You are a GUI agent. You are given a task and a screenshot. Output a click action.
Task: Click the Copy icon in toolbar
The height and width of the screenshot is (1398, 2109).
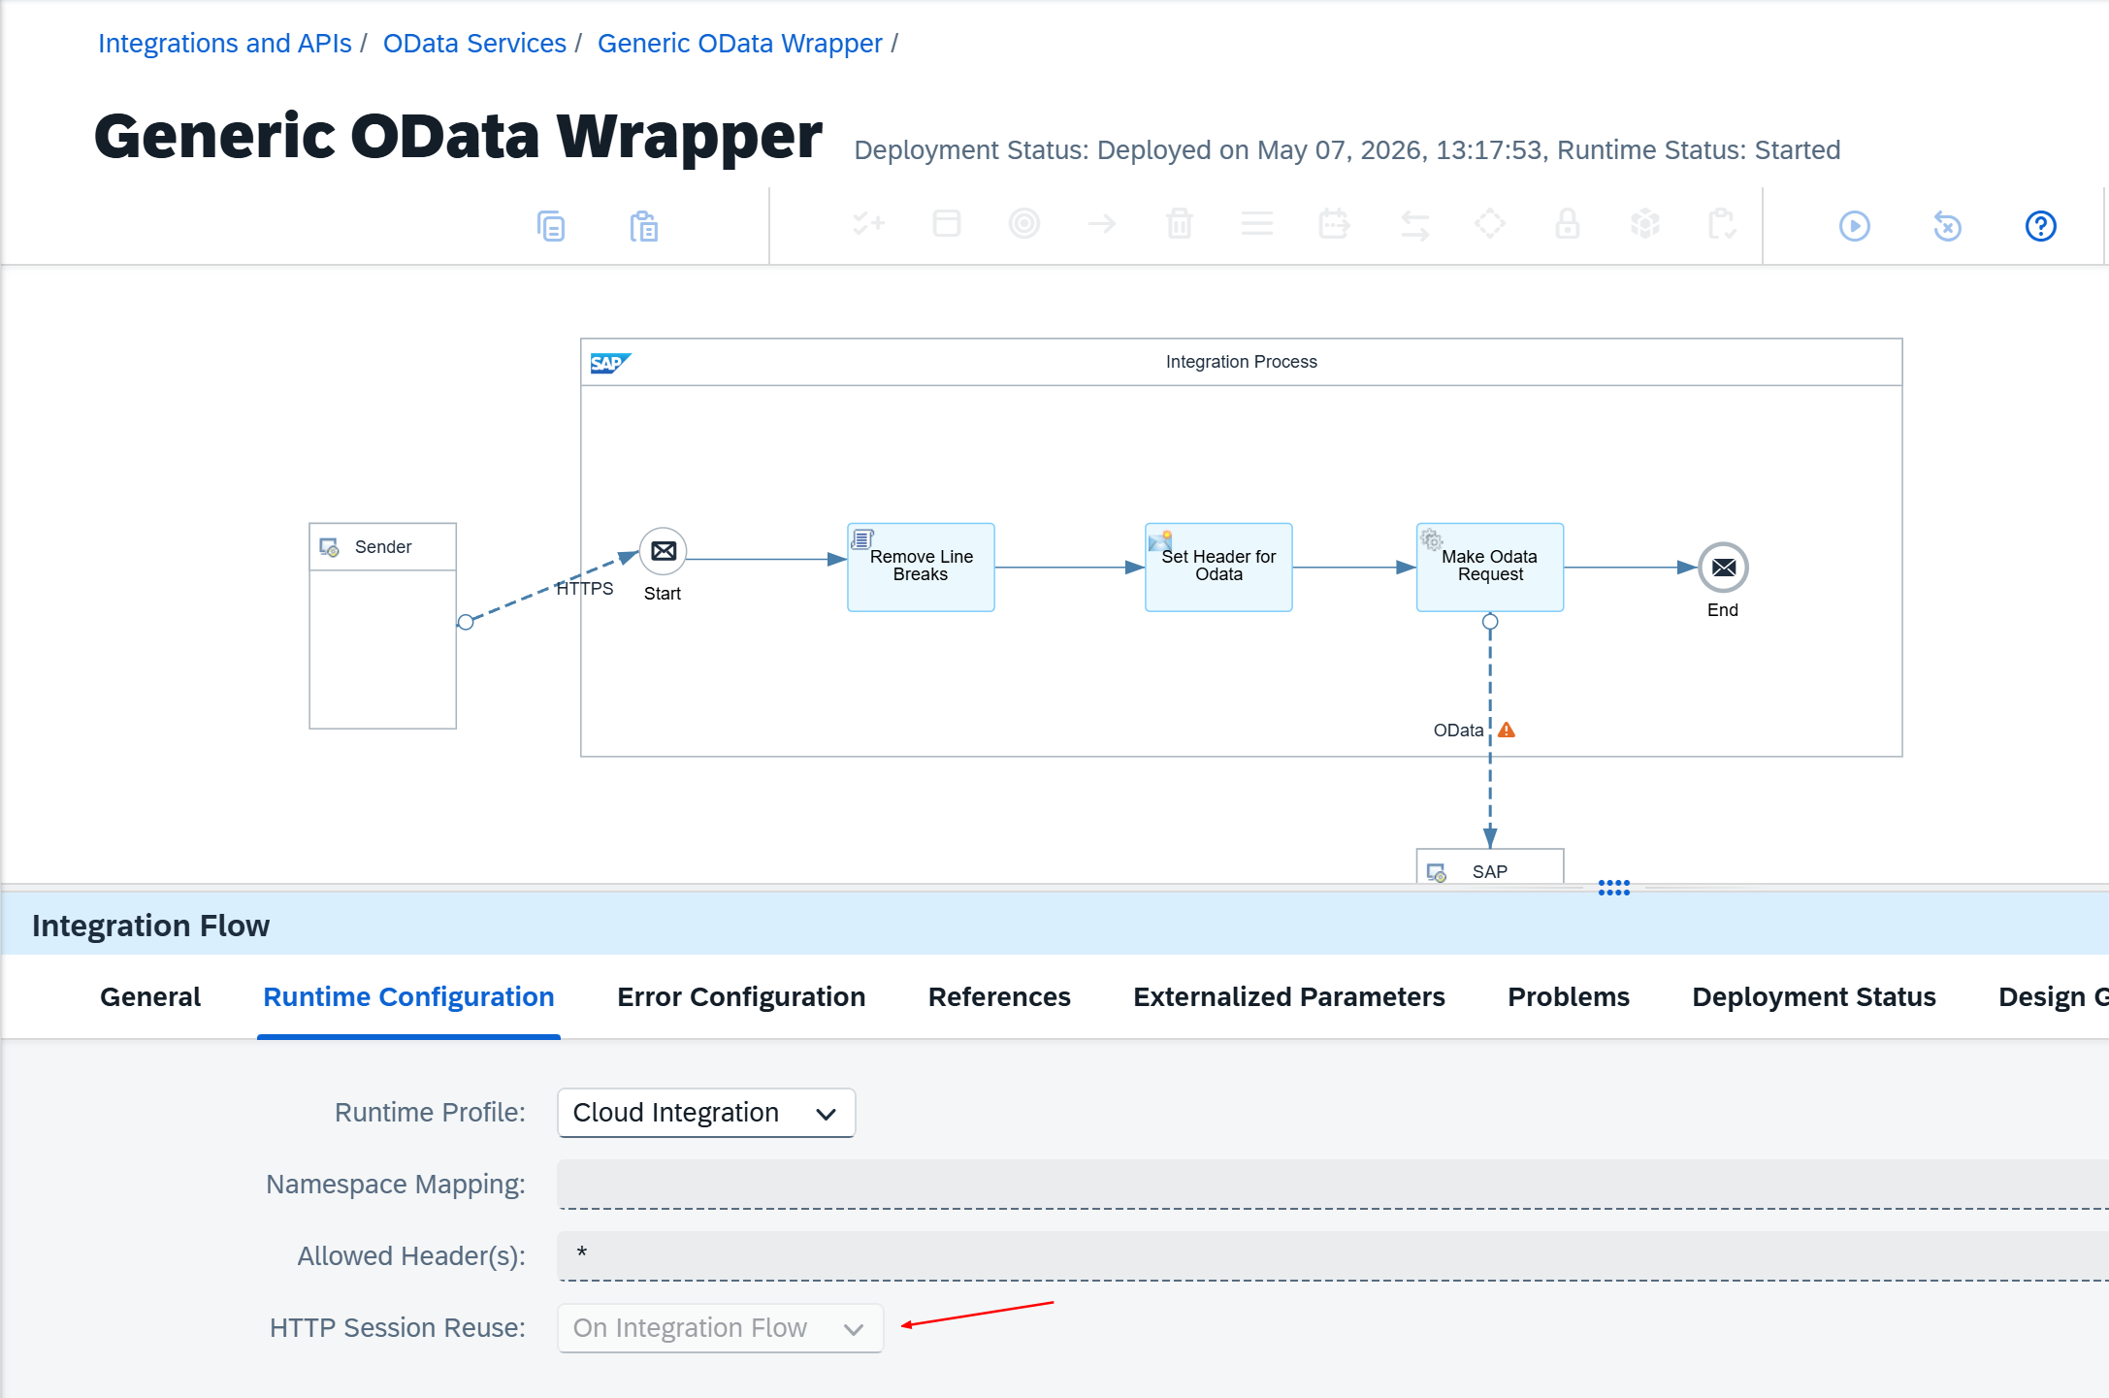(x=551, y=226)
